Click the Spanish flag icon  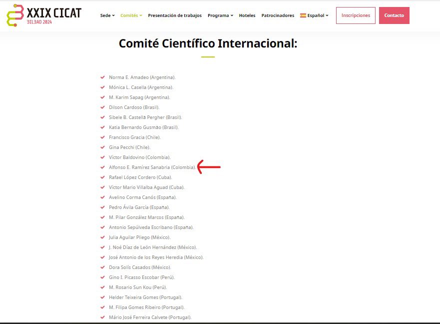303,15
